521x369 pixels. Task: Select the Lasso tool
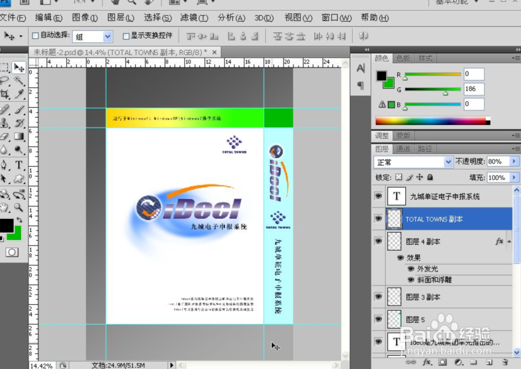point(5,80)
